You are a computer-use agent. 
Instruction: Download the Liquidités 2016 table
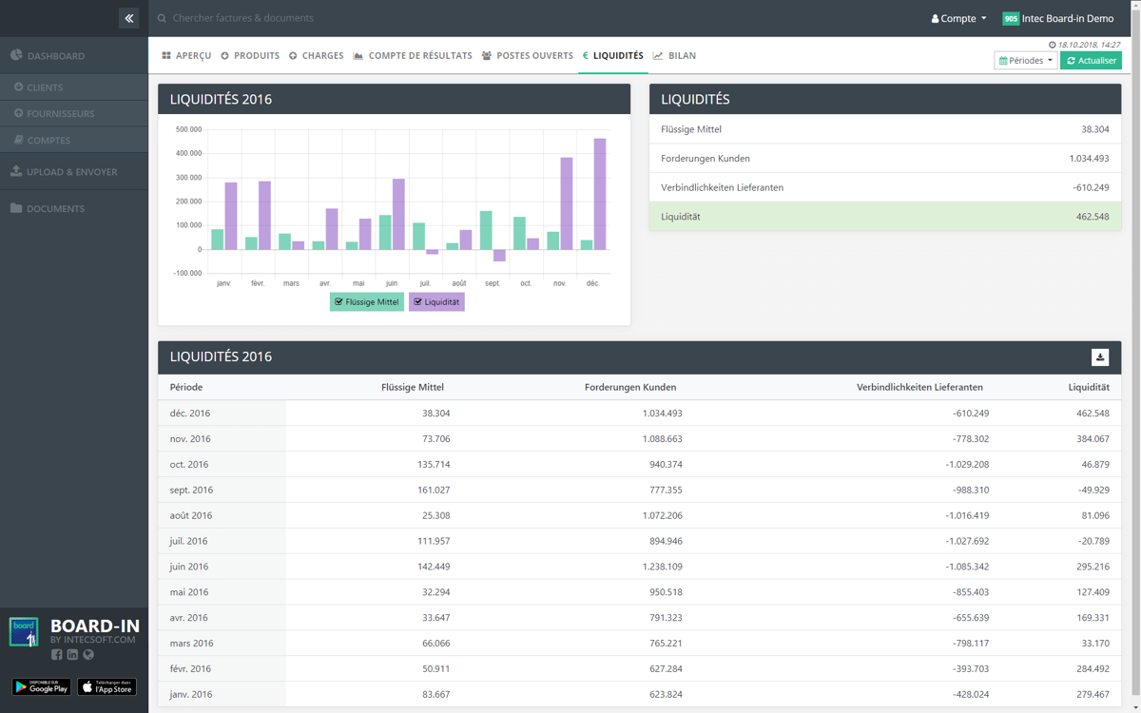point(1100,357)
